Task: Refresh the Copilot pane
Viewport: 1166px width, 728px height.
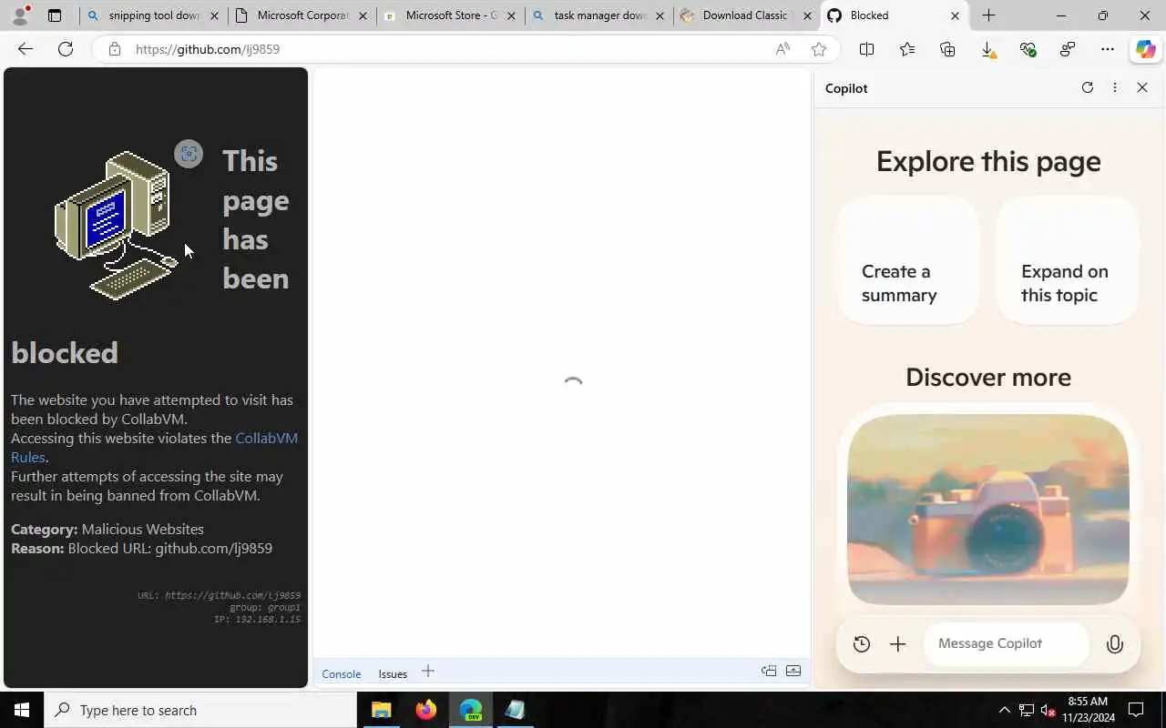Action: [1087, 87]
